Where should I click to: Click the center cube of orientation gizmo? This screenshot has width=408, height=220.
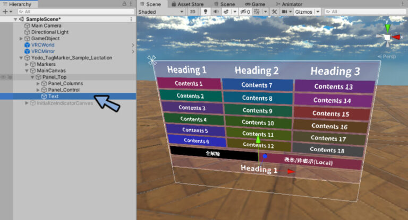pyautogui.click(x=387, y=38)
